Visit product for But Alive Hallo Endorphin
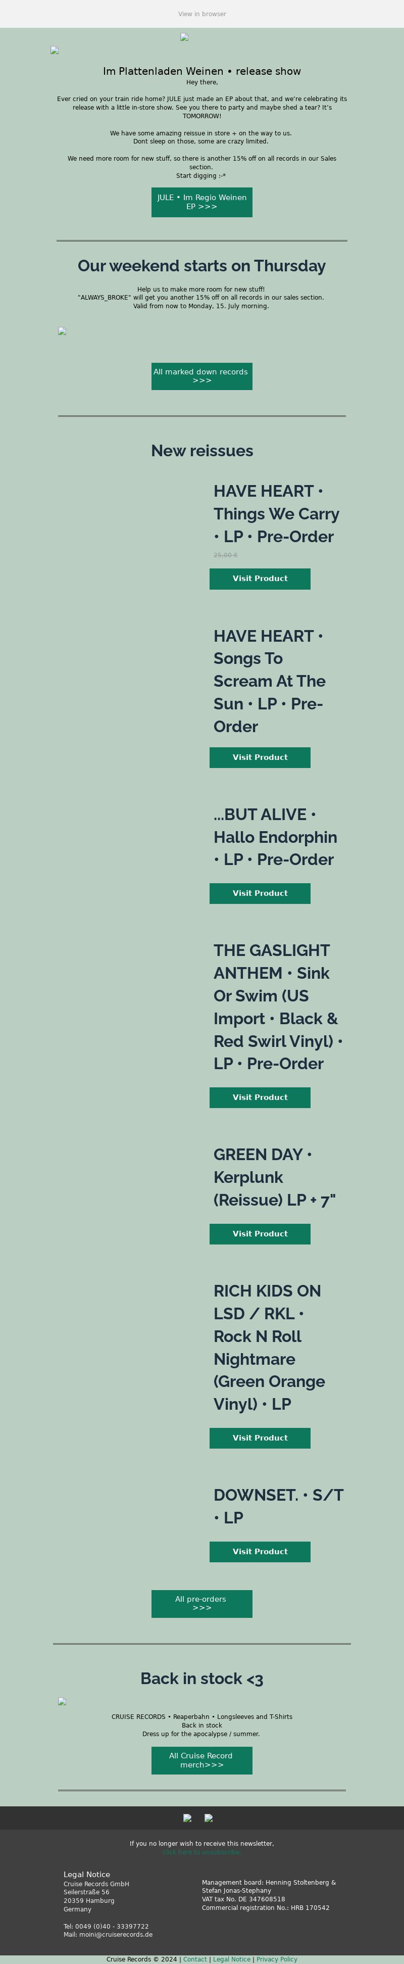The width and height of the screenshot is (404, 1964). coord(260,893)
